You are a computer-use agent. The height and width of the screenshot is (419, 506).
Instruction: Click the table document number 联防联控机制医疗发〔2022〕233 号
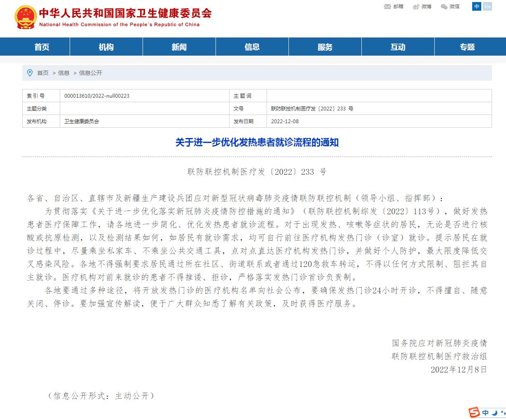point(312,109)
